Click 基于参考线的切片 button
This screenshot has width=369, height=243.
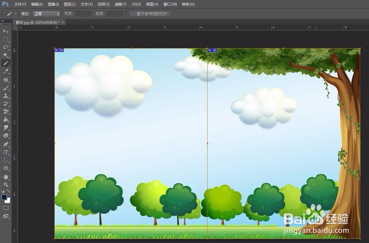150,14
